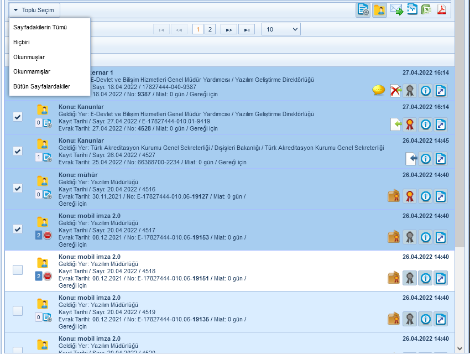Viewport: 470px width, 354px height.
Task: Click the red minus icon on record 4517
Action: point(48,236)
